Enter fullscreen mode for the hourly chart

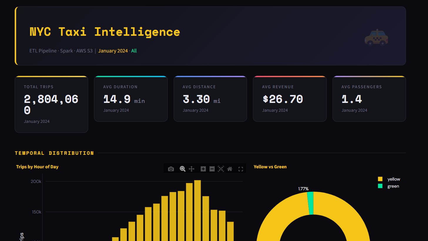click(x=240, y=169)
